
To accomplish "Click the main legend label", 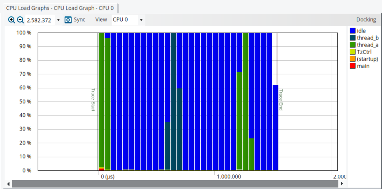I will 363,66.
